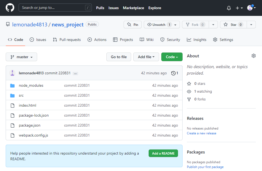The width and height of the screenshot is (262, 171).
Task: Open the GitHub home logo
Action: 10,8
